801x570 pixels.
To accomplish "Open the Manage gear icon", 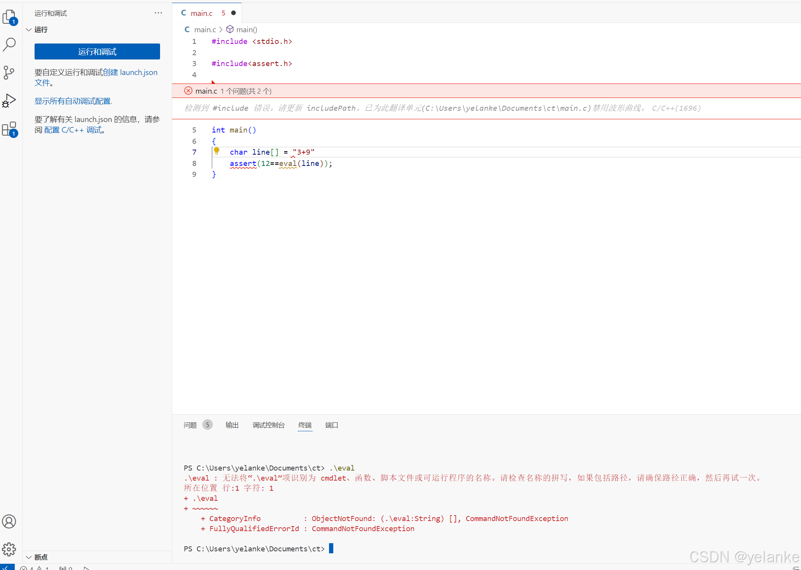I will click(9, 549).
